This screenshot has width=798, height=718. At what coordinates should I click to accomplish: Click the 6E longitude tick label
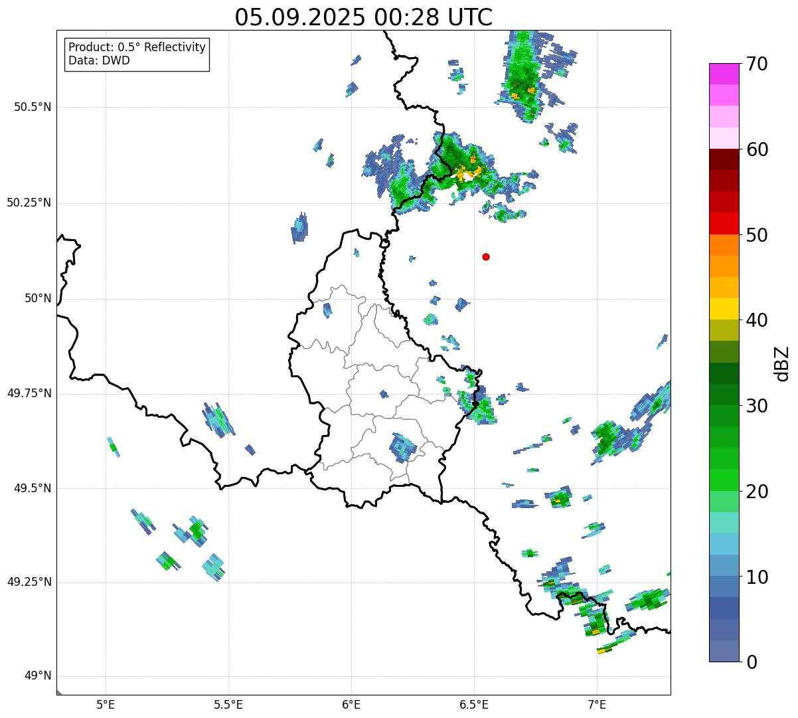pyautogui.click(x=351, y=704)
